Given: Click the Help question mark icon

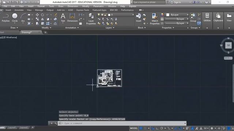Looking at the screenshot, I should point(207,2).
